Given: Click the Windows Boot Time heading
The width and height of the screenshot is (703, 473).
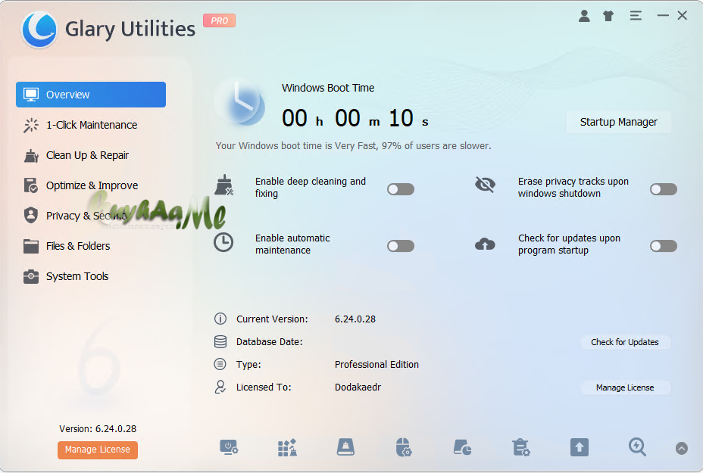Looking at the screenshot, I should click(328, 88).
